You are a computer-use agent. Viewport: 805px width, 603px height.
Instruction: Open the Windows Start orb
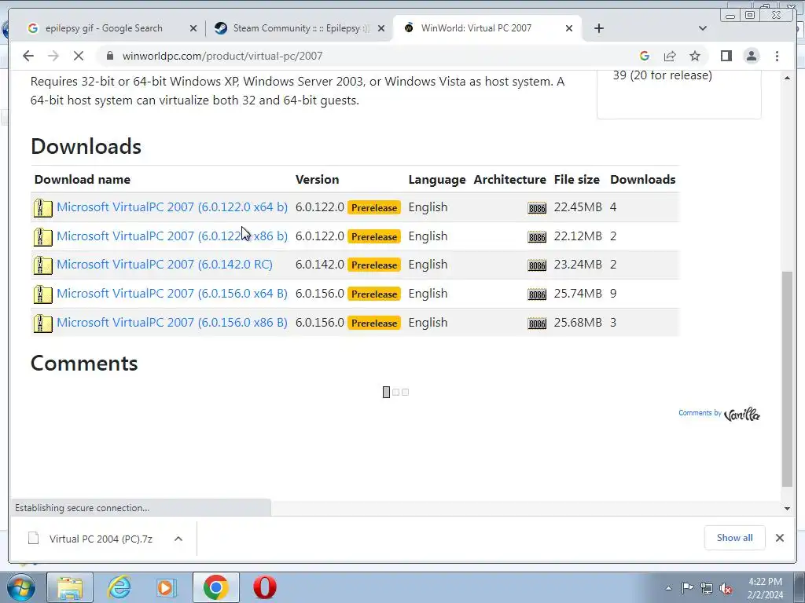coord(20,587)
